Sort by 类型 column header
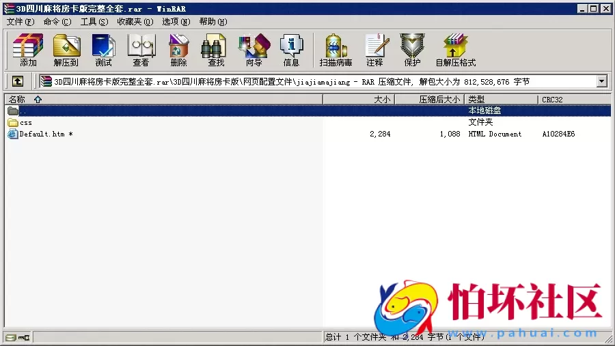 [x=502, y=100]
